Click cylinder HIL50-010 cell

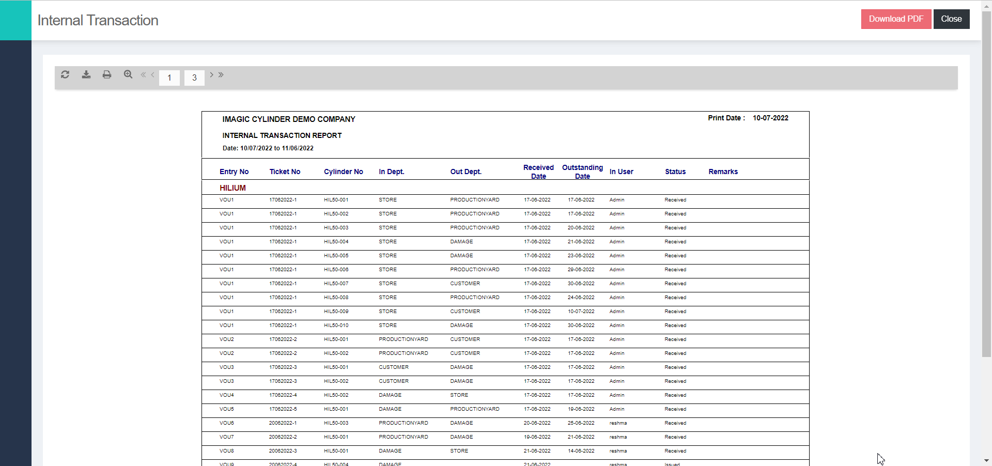click(336, 325)
